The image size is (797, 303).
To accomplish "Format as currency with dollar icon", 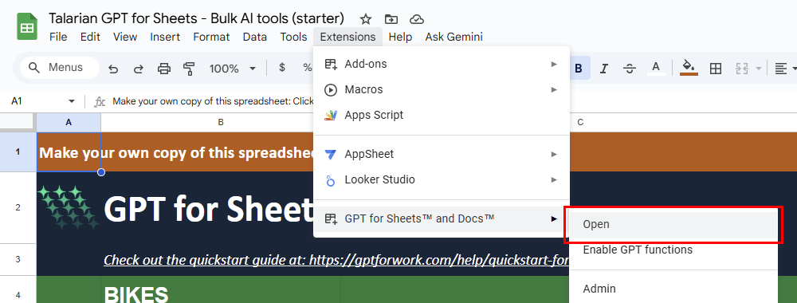I will tap(282, 68).
